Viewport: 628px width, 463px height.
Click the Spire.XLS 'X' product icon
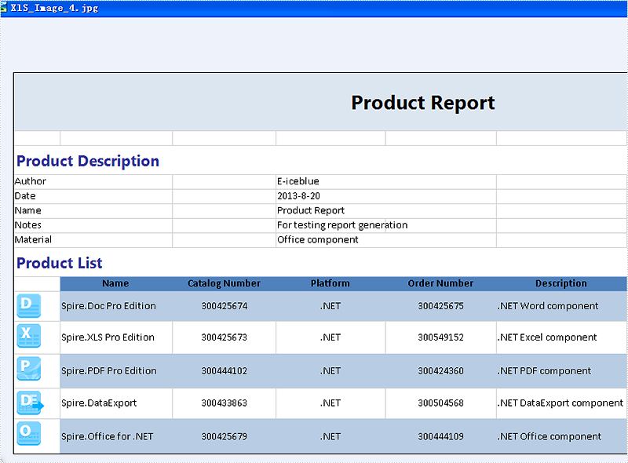point(29,336)
